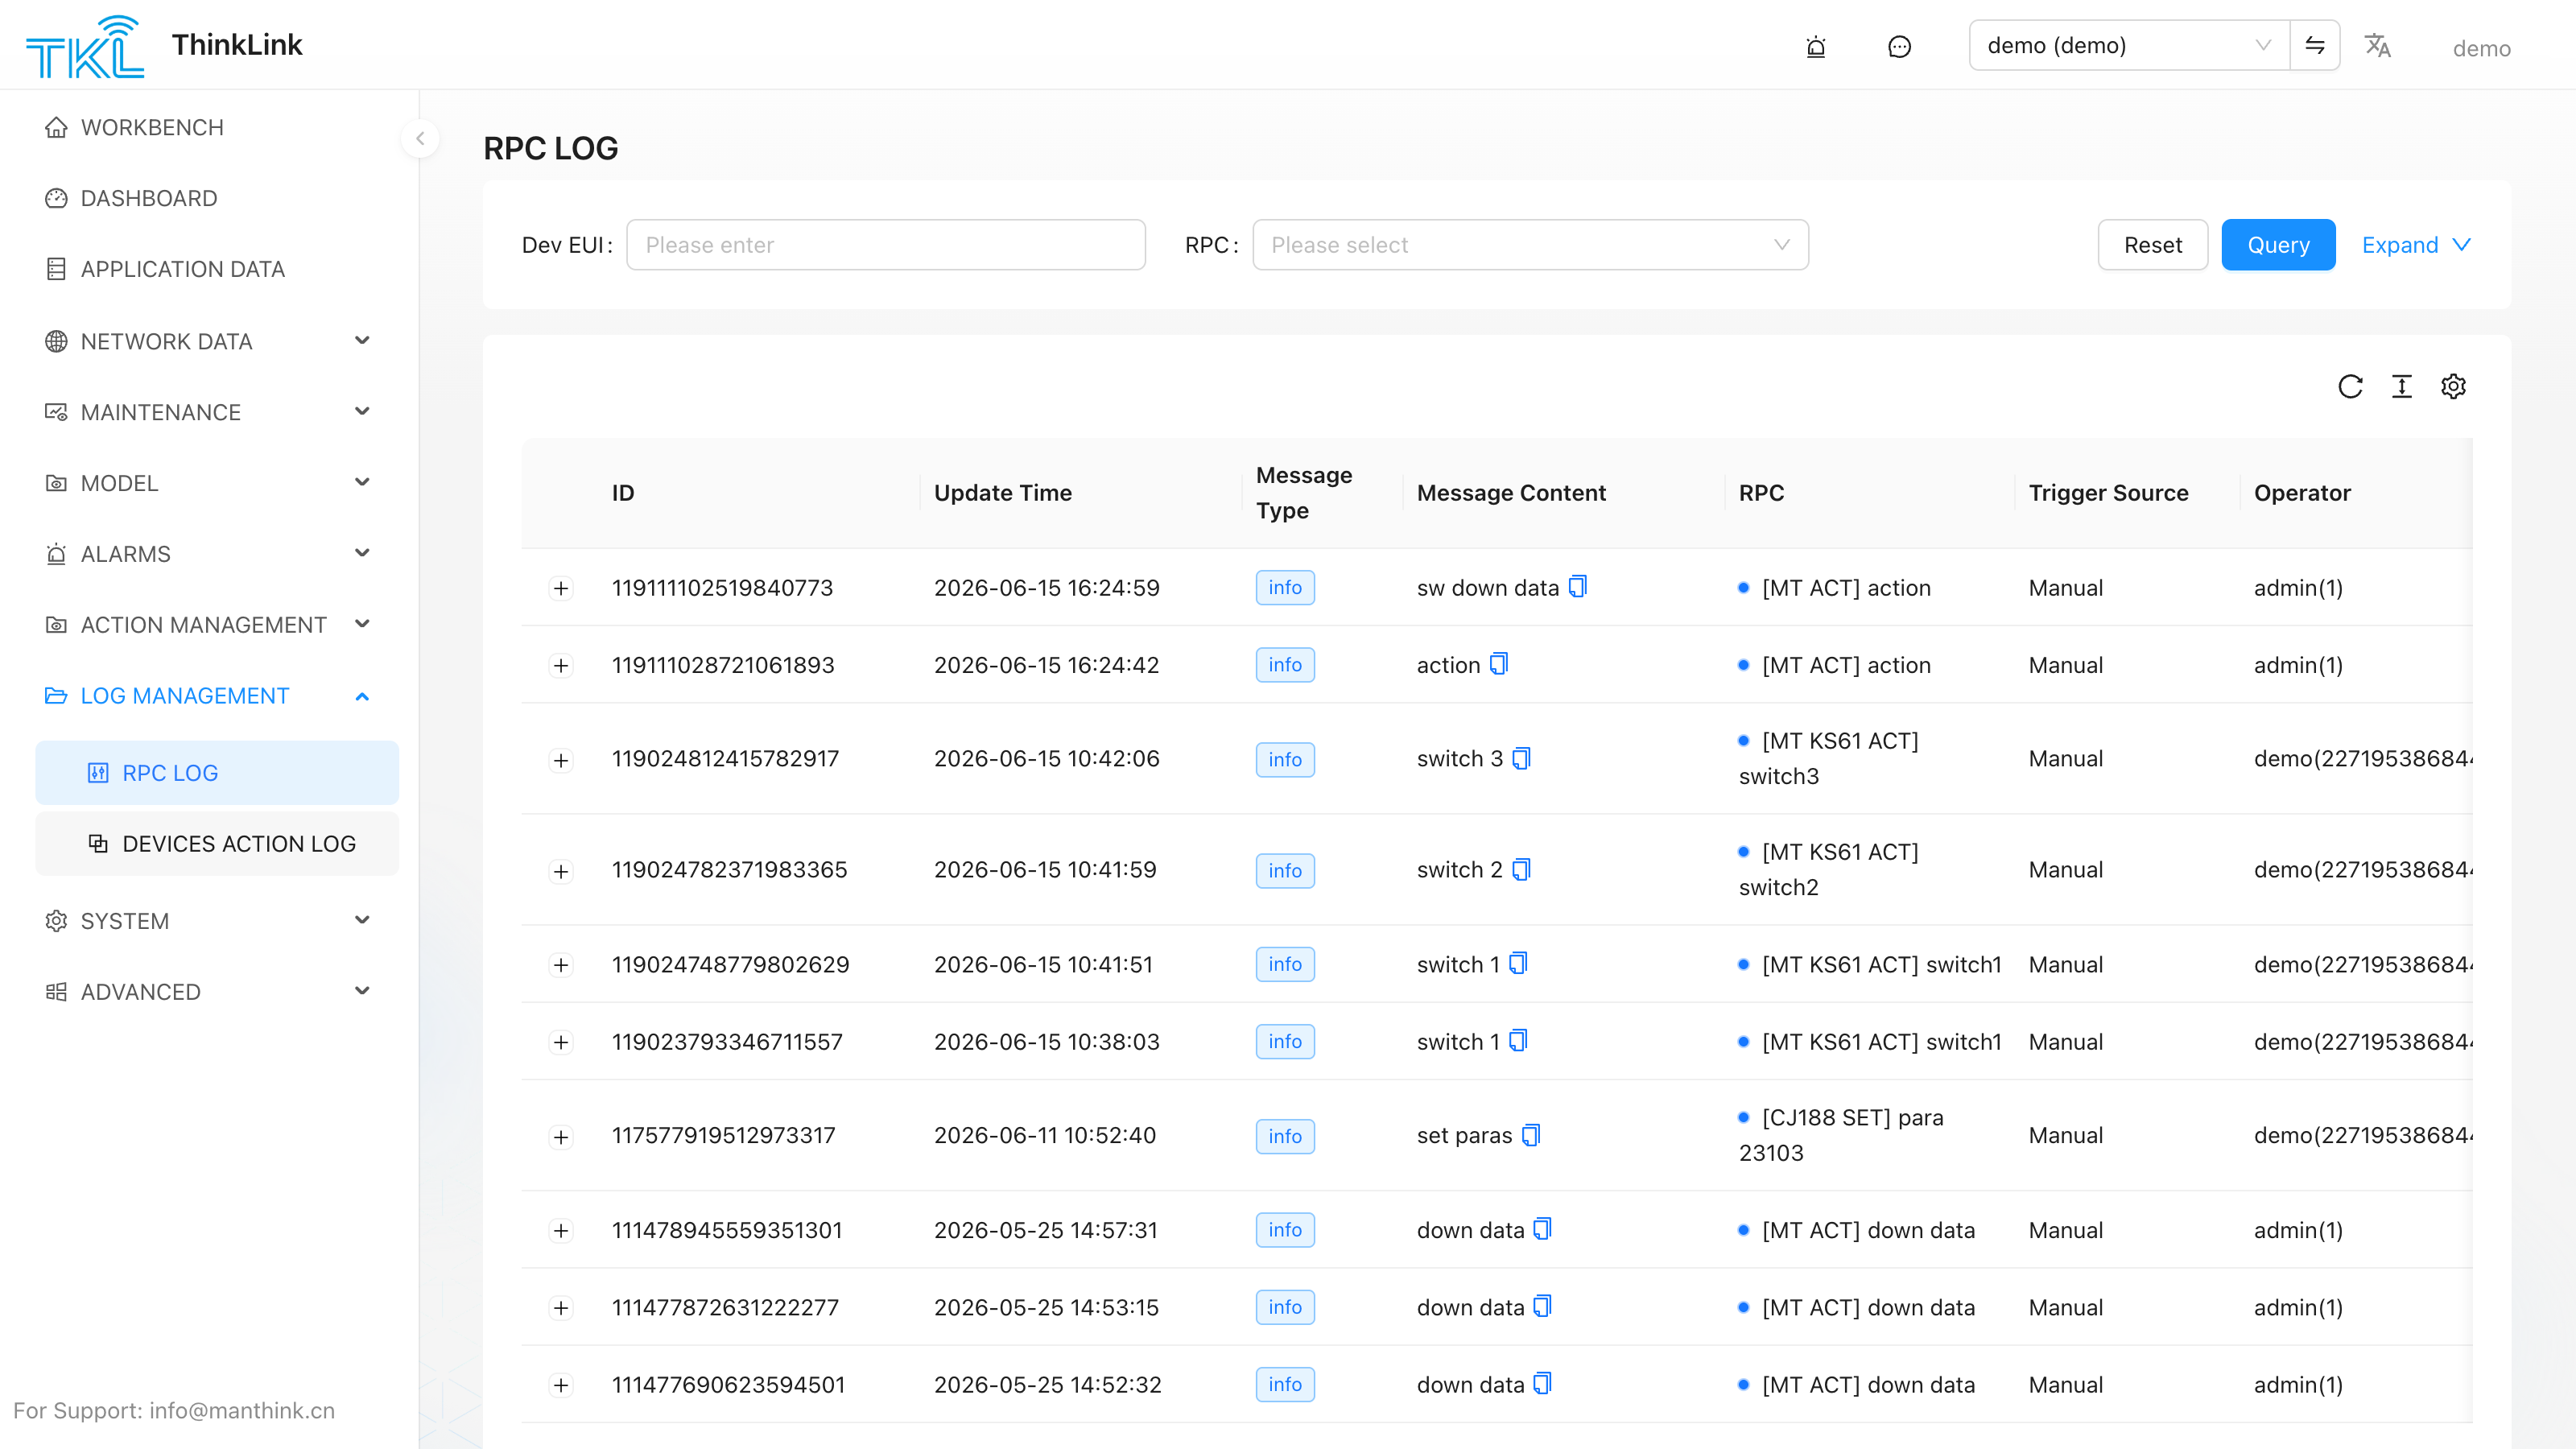Image resolution: width=2576 pixels, height=1449 pixels.
Task: Click the WORKBENCH home icon
Action: coord(56,128)
